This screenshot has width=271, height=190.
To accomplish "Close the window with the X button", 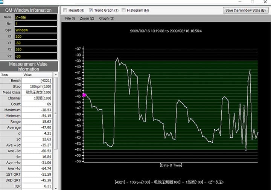I will click(x=265, y=2).
